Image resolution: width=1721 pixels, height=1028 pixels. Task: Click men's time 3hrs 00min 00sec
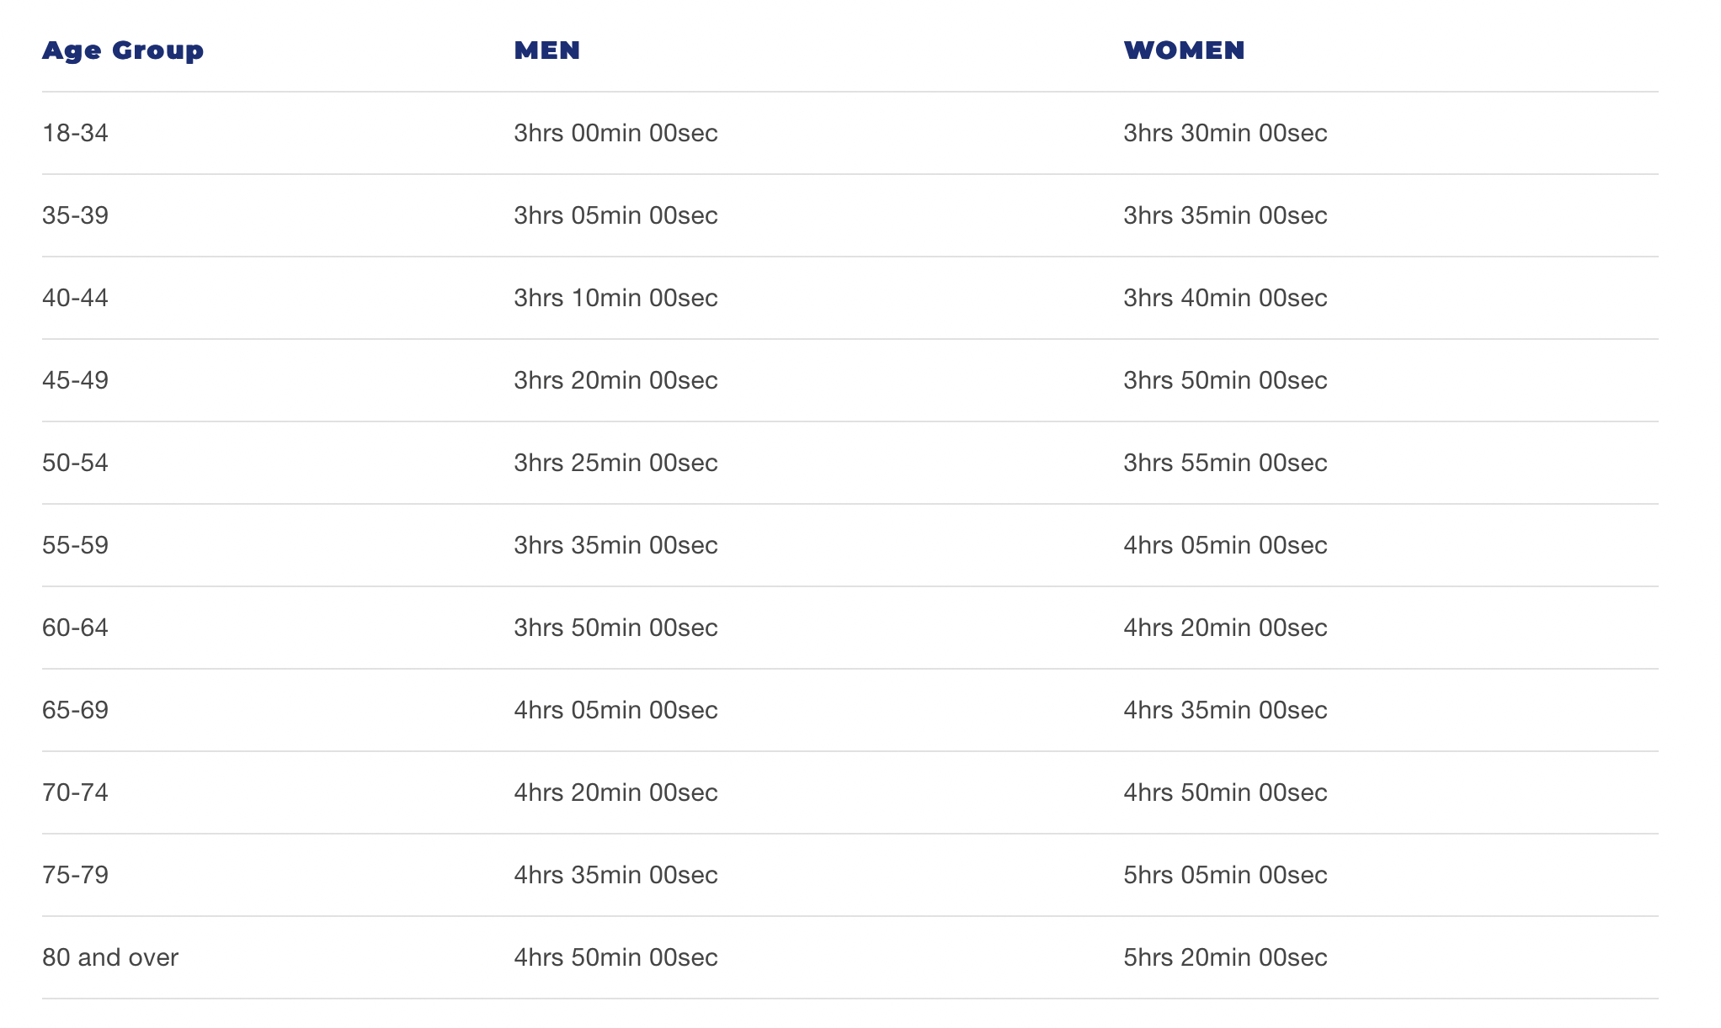point(615,133)
